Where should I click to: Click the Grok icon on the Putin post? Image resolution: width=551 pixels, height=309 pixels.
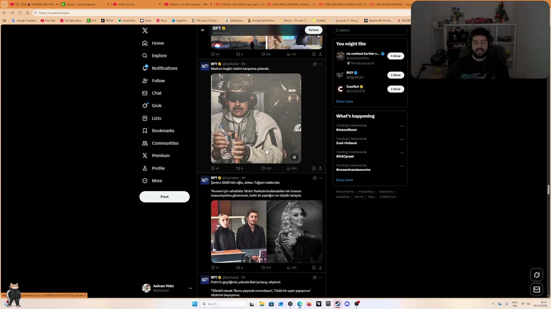pos(314,277)
